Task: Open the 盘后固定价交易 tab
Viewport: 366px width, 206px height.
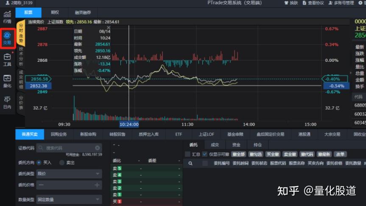Action: click(x=270, y=135)
